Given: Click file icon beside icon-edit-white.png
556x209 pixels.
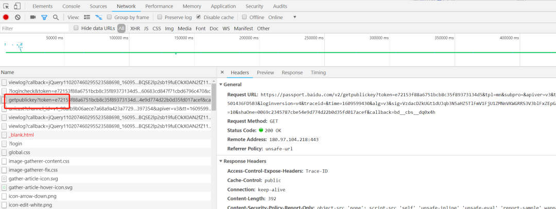Looking at the screenshot, I should [x=4, y=205].
